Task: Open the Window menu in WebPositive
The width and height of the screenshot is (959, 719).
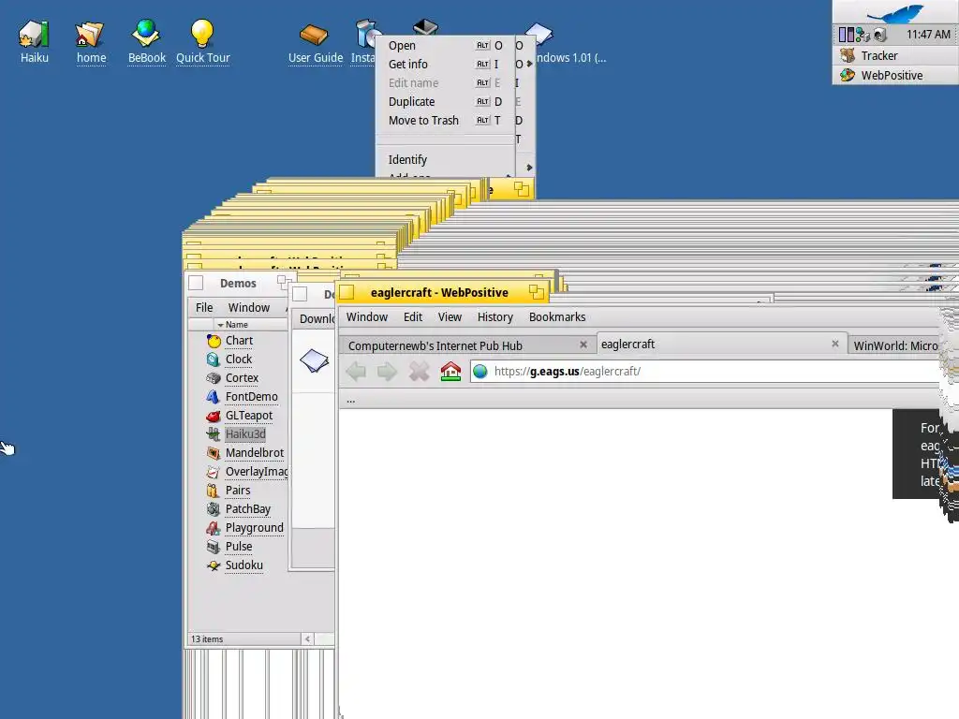Action: point(367,317)
